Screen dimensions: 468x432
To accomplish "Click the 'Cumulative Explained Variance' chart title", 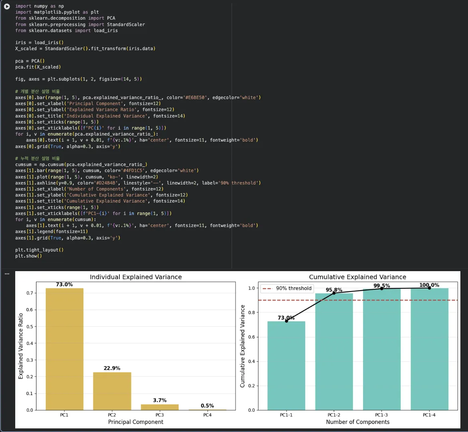I will point(357,277).
